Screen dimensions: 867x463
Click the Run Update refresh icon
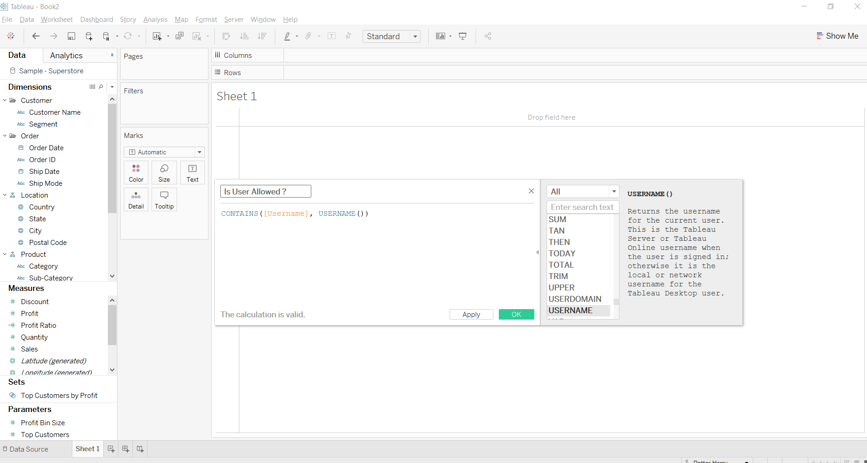coord(128,36)
